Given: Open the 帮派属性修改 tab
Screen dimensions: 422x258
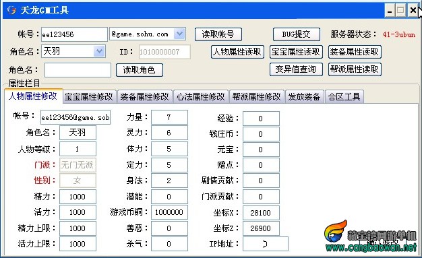Looking at the screenshot, I should coord(257,97).
